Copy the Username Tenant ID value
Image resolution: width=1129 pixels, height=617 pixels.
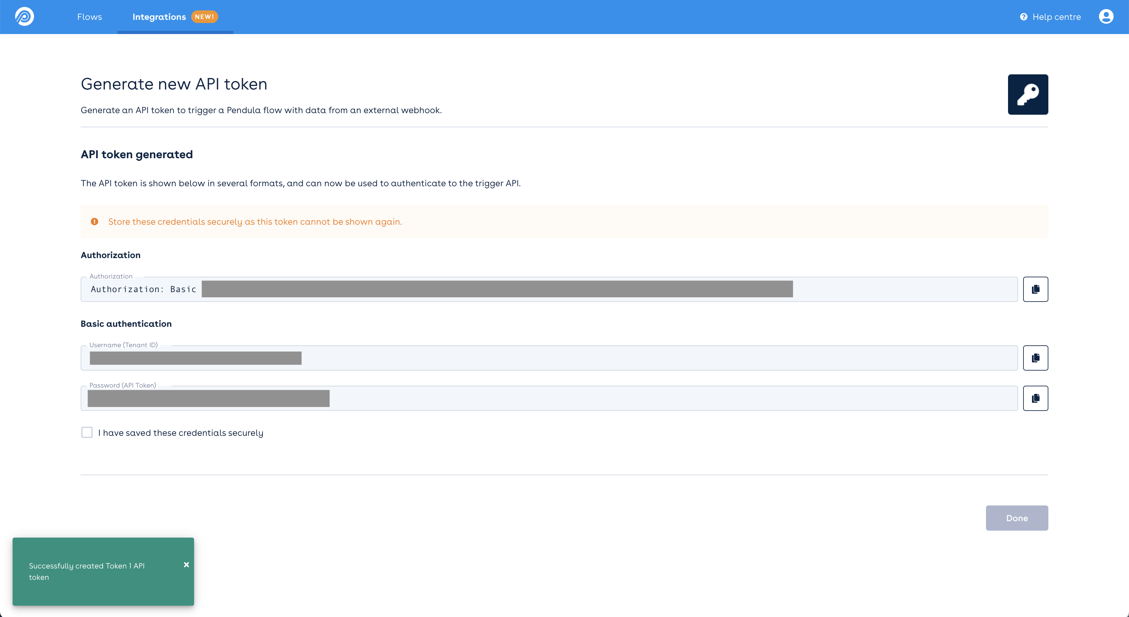coord(1035,358)
